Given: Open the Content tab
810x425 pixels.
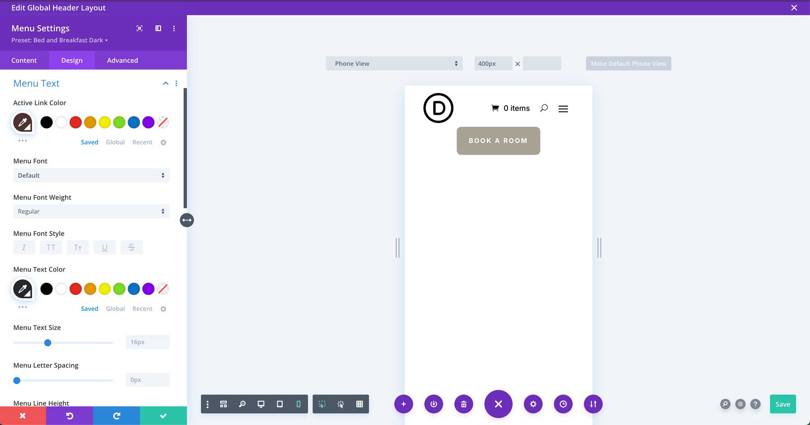Looking at the screenshot, I should [x=24, y=60].
